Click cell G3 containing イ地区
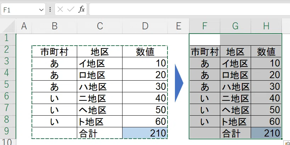The width and height of the screenshot is (290, 145). coord(235,63)
